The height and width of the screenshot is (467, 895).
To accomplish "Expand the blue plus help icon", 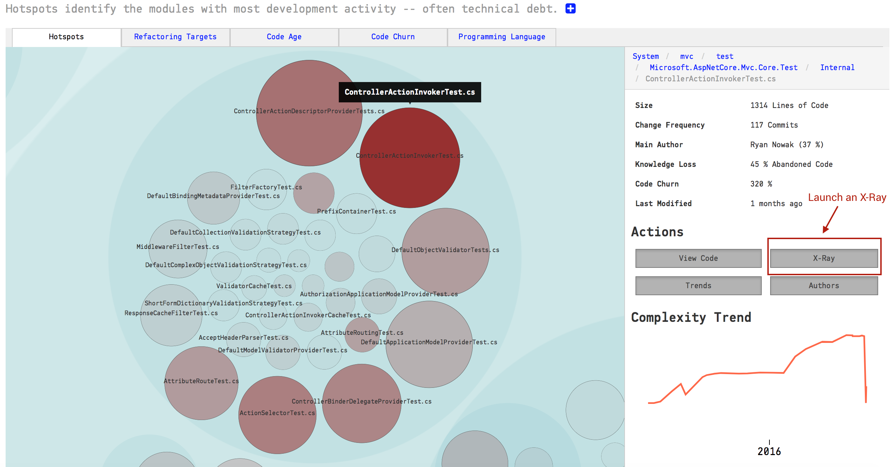I will point(570,8).
